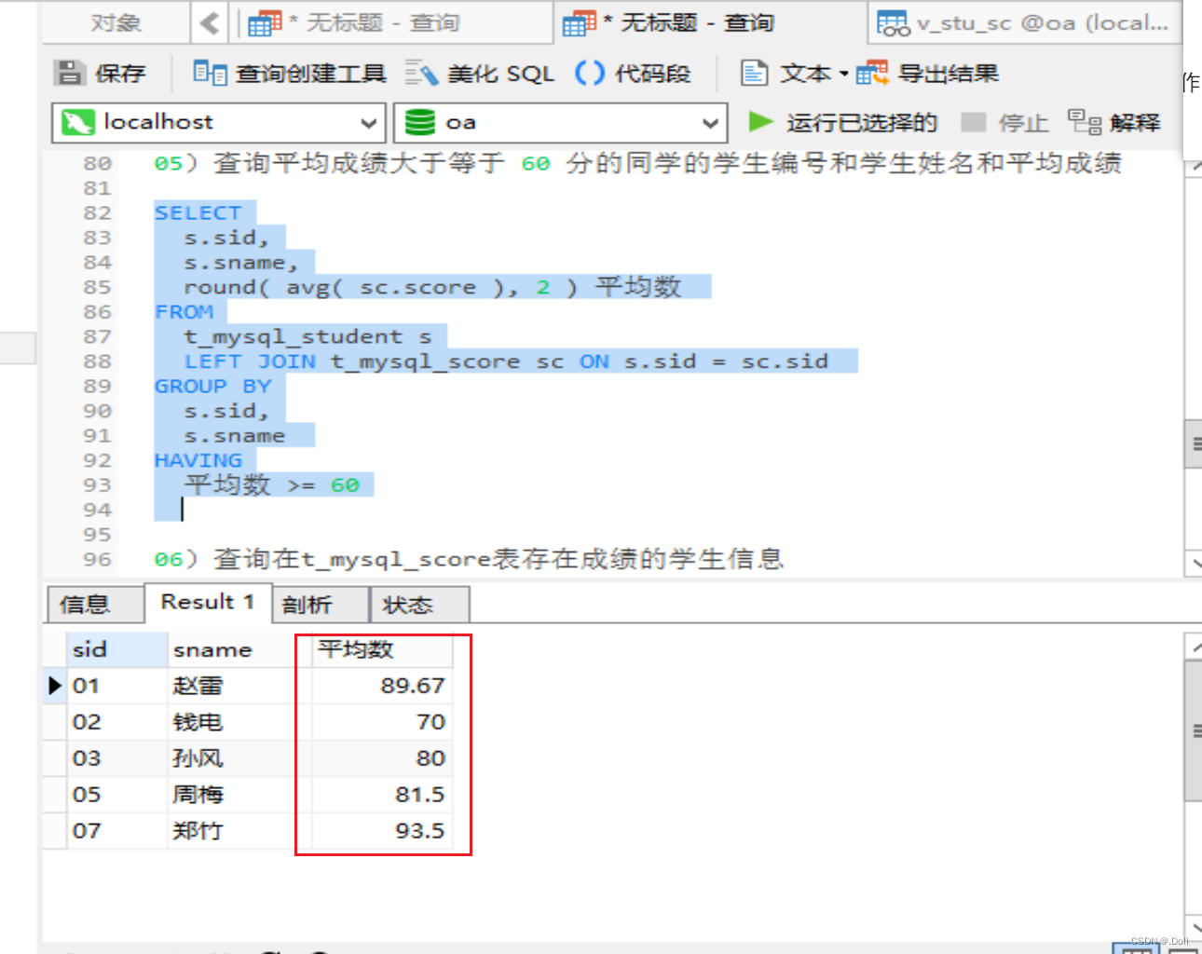
Task: Click the sid column header
Action: point(116,649)
